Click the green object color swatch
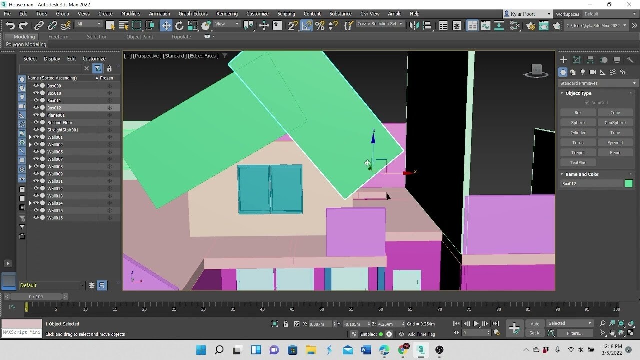 pyautogui.click(x=628, y=184)
